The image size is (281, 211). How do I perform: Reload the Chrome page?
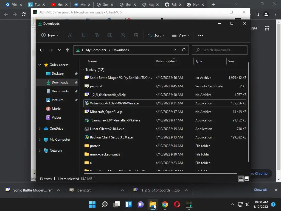tap(24, 14)
